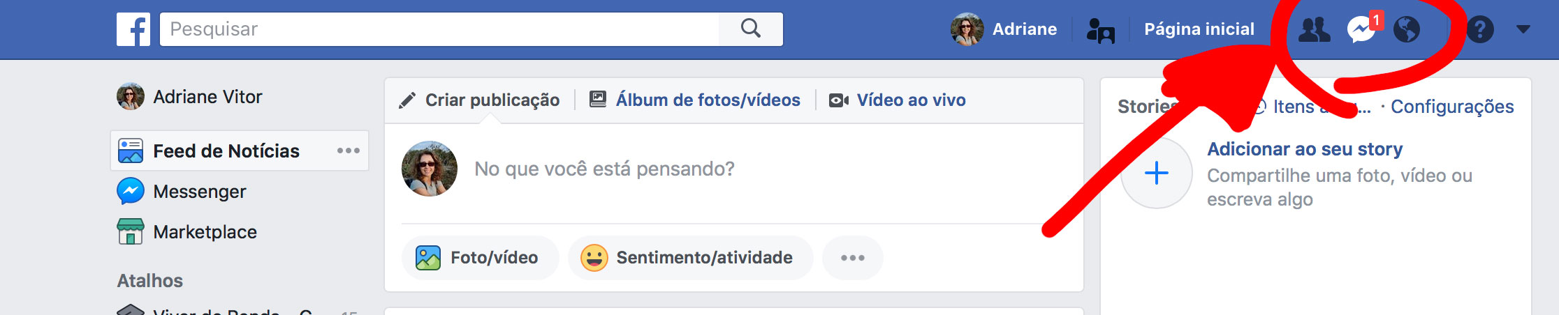
Task: Click the search magnifier button
Action: (x=751, y=29)
